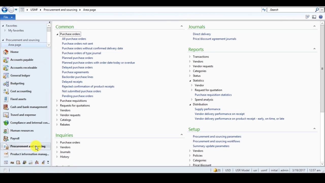Open the navigation history dropdown arrow
Viewport: 325px width, 183px height.
pos(16,10)
